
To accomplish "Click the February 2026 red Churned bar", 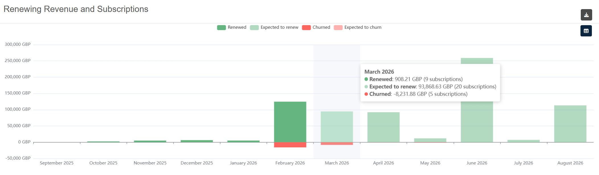I will click(x=290, y=145).
